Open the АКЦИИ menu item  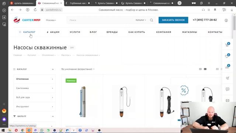[53, 32]
